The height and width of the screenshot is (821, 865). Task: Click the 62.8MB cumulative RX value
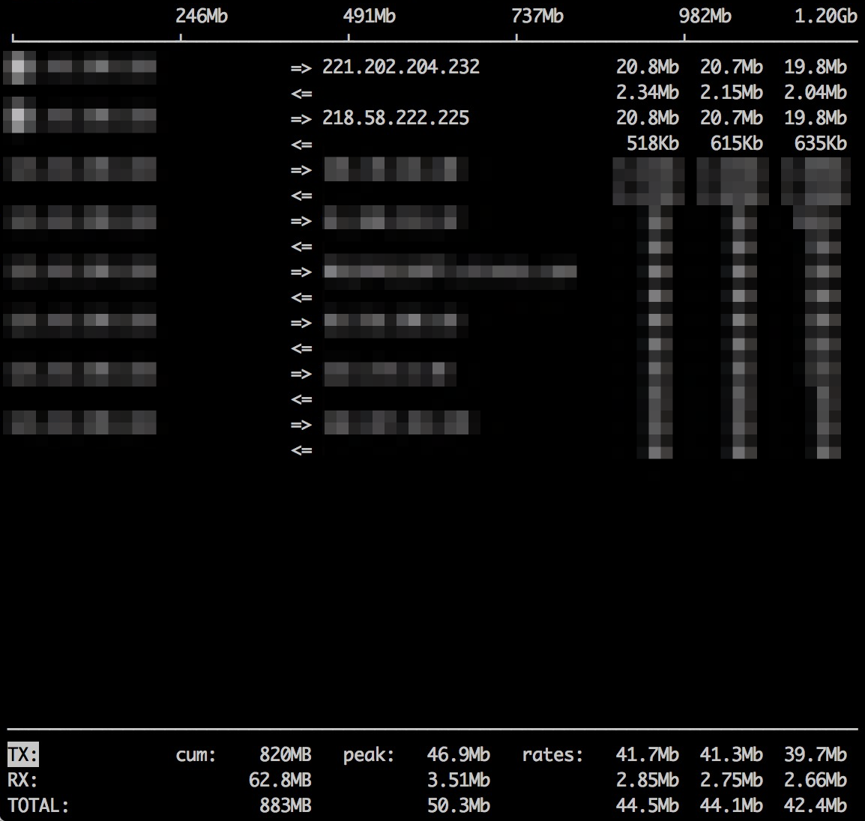pos(280,781)
